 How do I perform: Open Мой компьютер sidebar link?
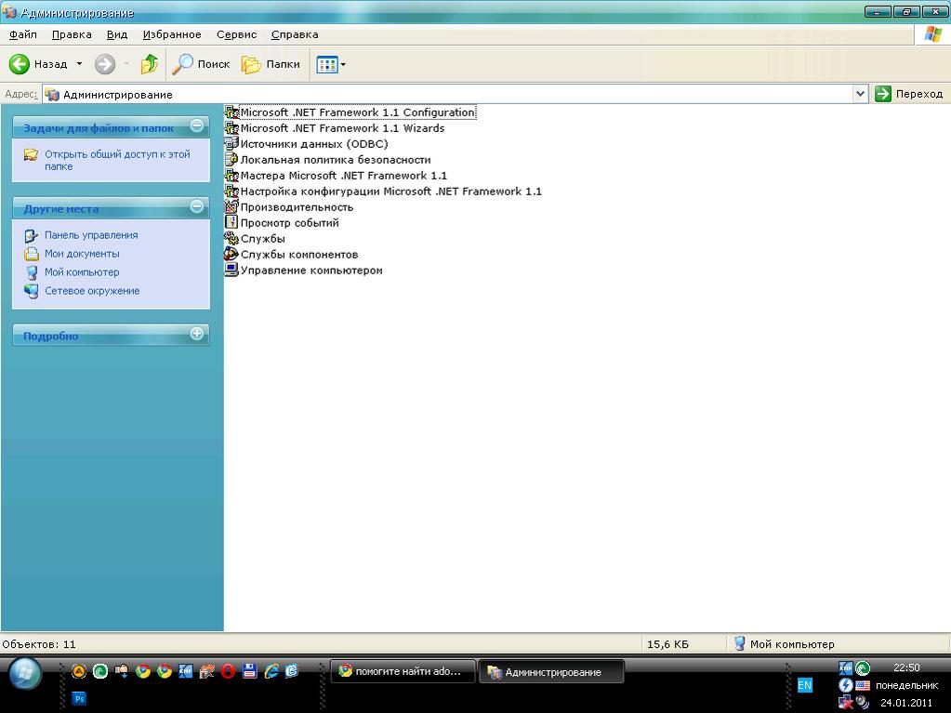click(82, 272)
